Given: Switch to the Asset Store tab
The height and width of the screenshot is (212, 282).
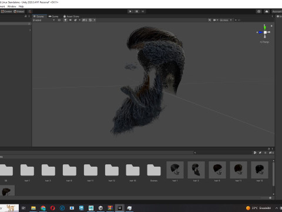Looking at the screenshot, I should click(71, 16).
